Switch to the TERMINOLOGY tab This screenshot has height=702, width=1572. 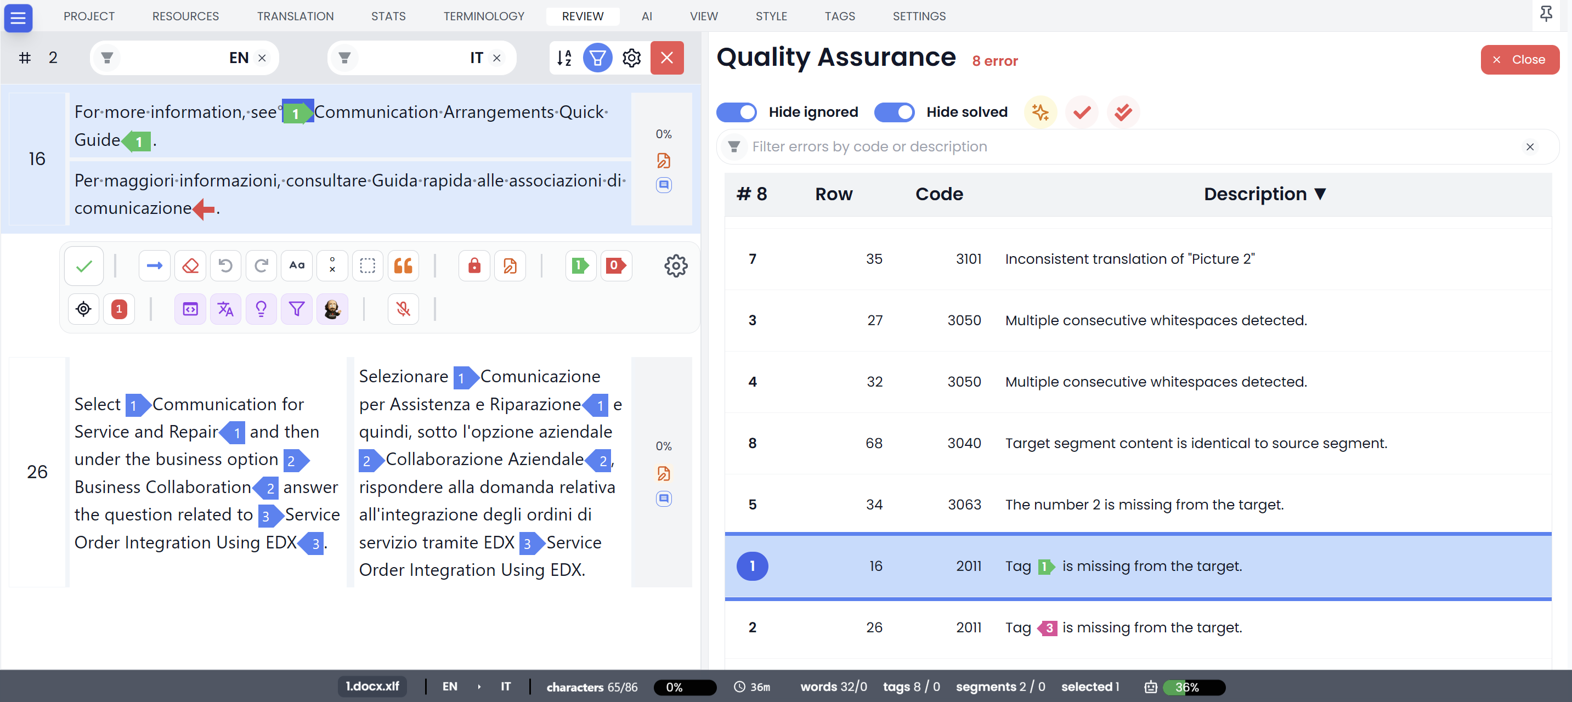pos(483,16)
